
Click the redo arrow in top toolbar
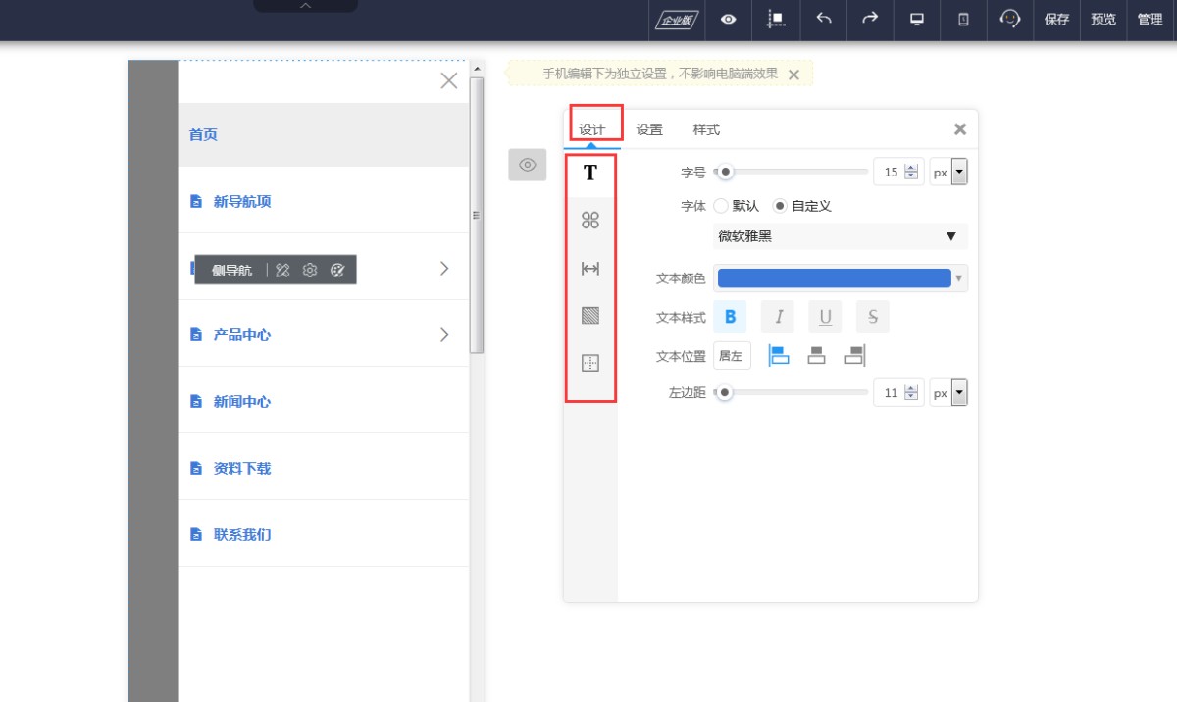click(x=870, y=19)
